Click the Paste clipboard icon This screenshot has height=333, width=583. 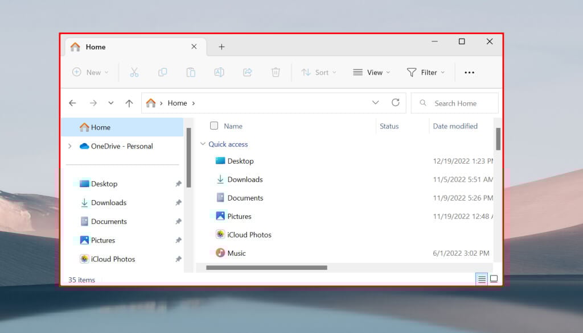pyautogui.click(x=191, y=72)
